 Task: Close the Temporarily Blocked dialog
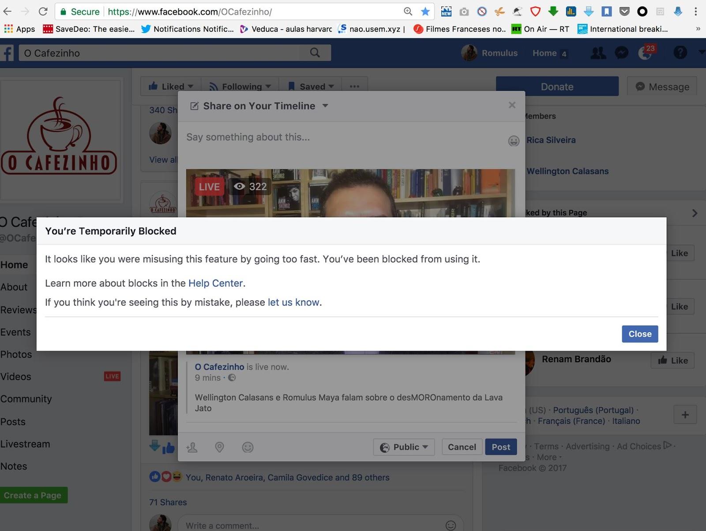640,334
